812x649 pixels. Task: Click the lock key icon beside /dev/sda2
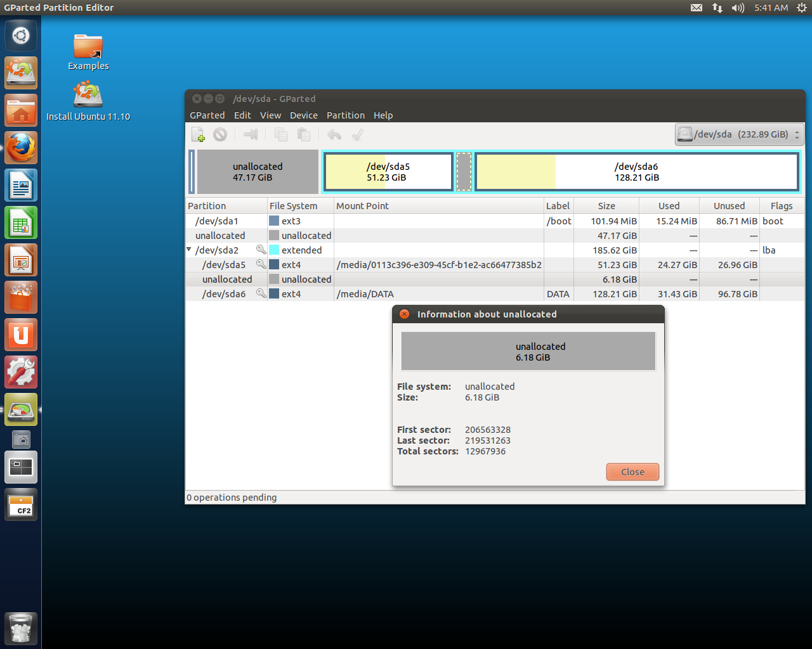tap(261, 250)
